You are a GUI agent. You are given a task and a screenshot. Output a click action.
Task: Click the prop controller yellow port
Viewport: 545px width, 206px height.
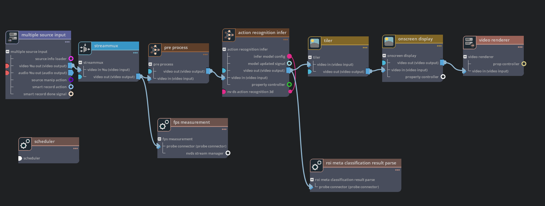click(524, 64)
